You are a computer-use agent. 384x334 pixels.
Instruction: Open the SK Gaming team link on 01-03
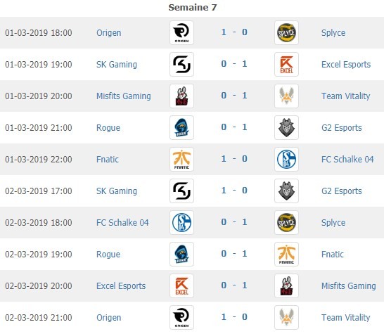117,65
